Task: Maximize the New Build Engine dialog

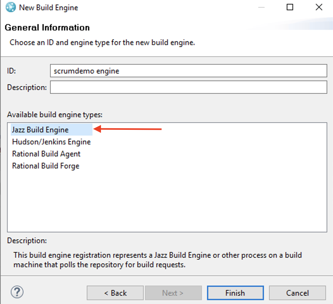Action: pyautogui.click(x=290, y=7)
